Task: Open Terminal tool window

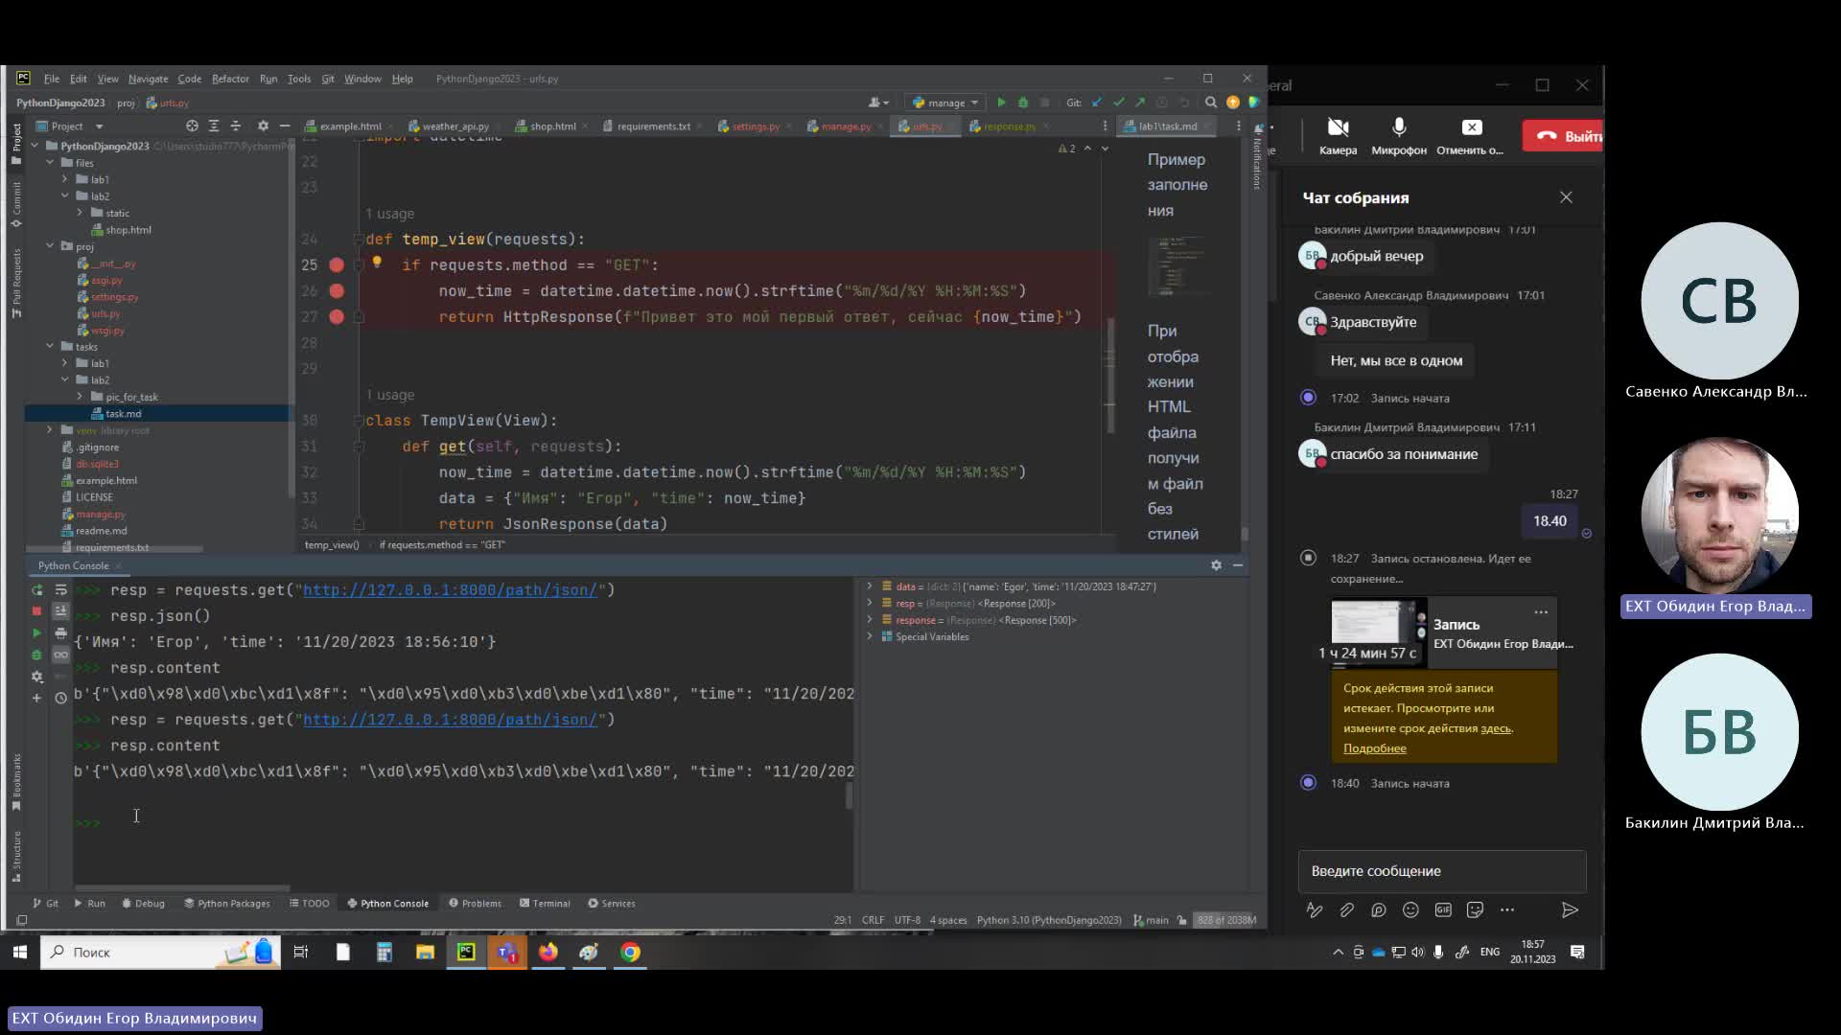Action: [x=545, y=904]
